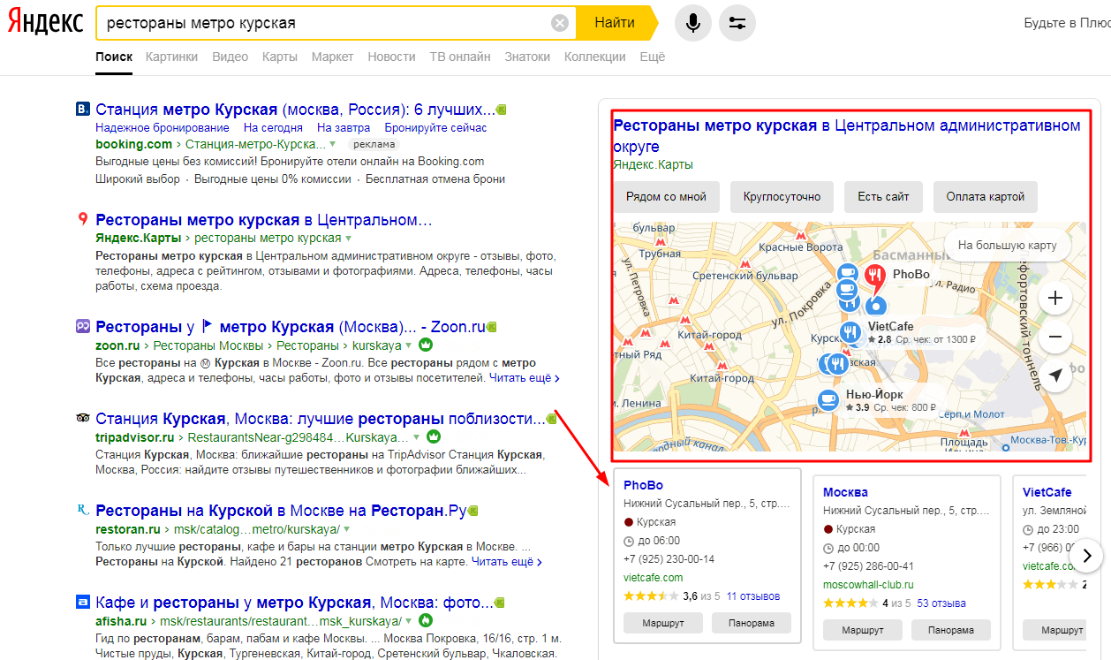Toggle the Есть сайт filter

tap(883, 197)
